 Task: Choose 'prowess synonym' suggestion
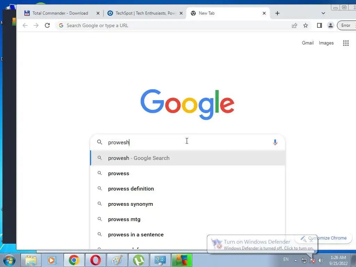(x=187, y=204)
